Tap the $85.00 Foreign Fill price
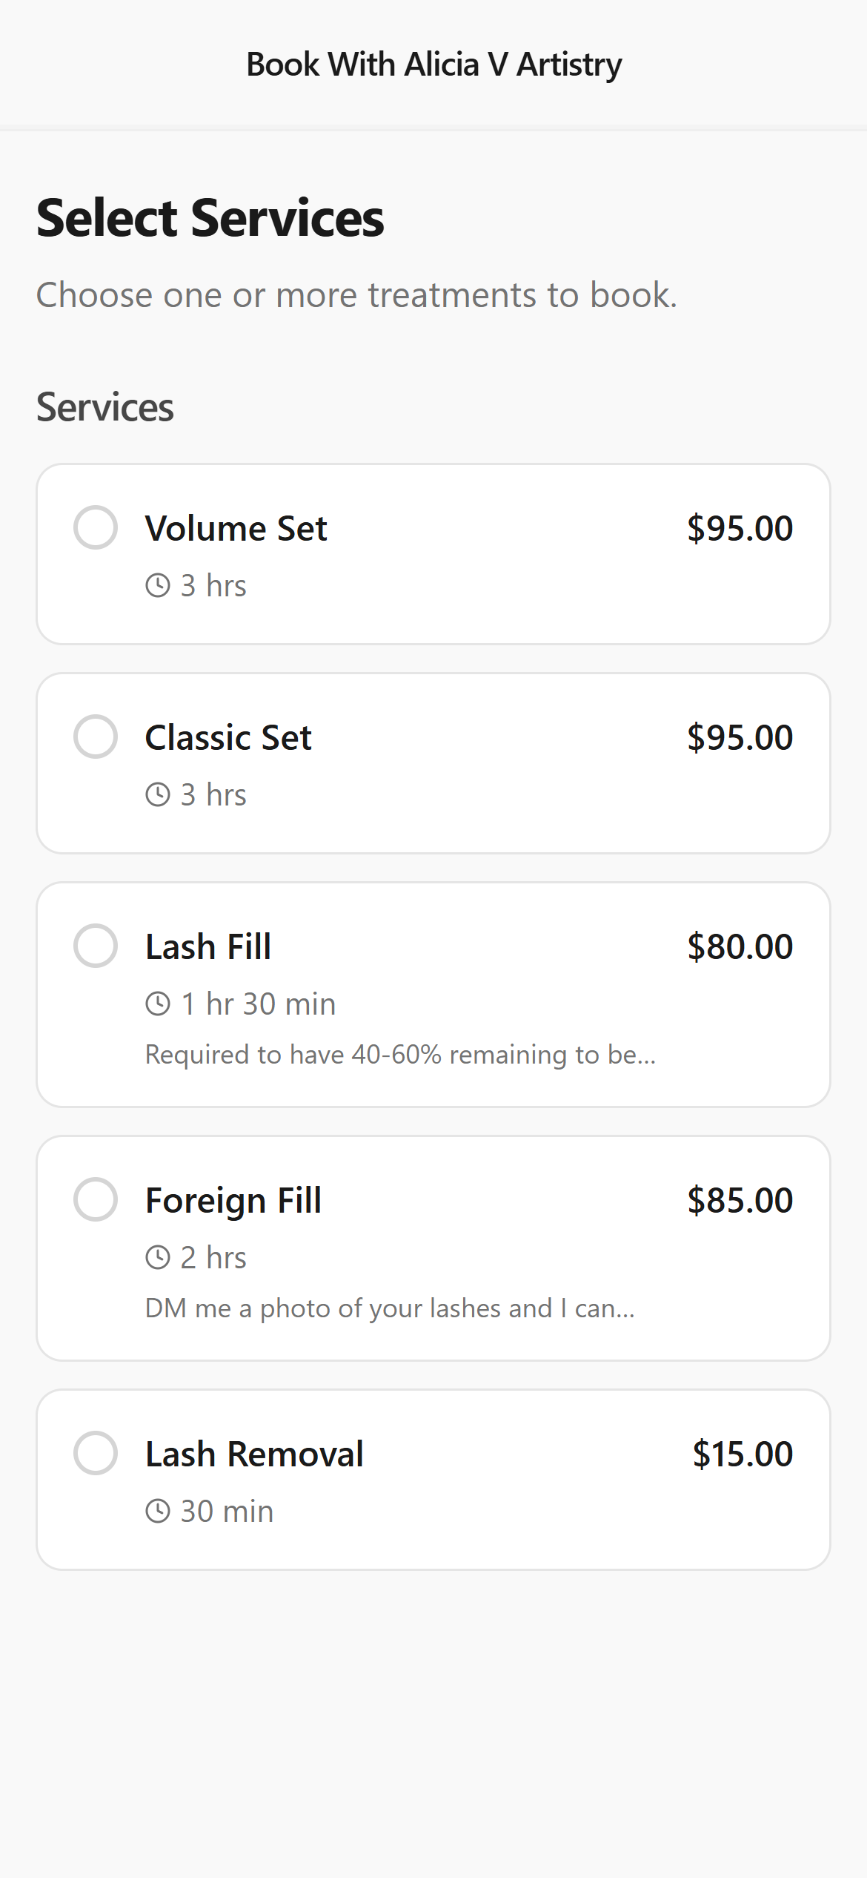Image resolution: width=867 pixels, height=1878 pixels. [x=740, y=1200]
